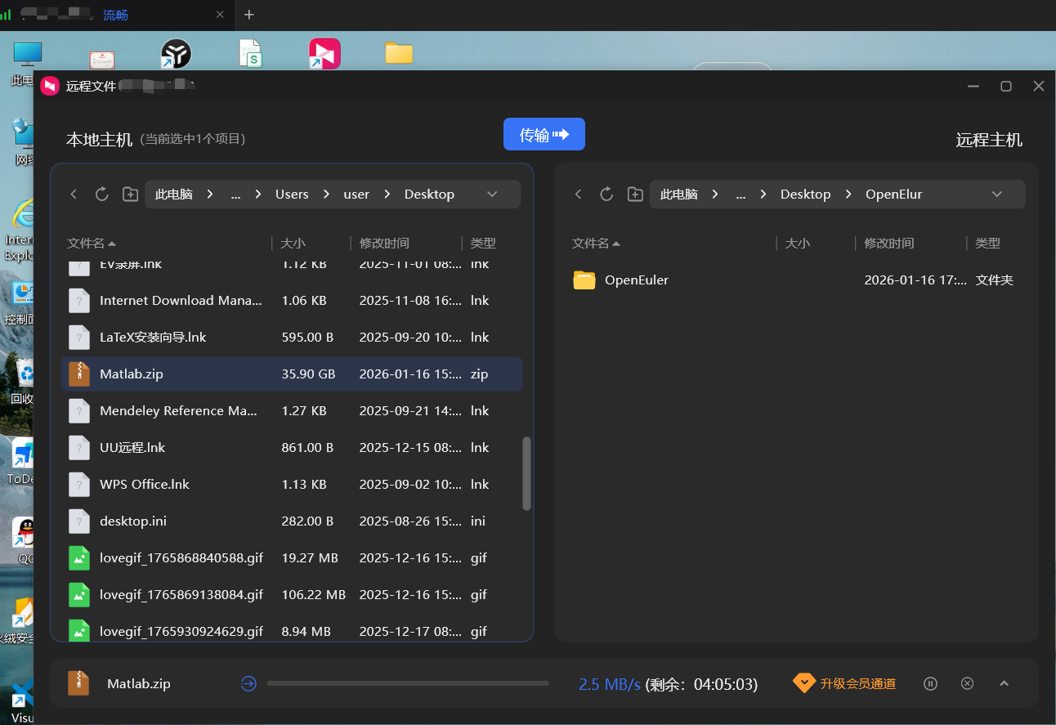The height and width of the screenshot is (725, 1056).
Task: Open new tab with plus button
Action: point(249,15)
